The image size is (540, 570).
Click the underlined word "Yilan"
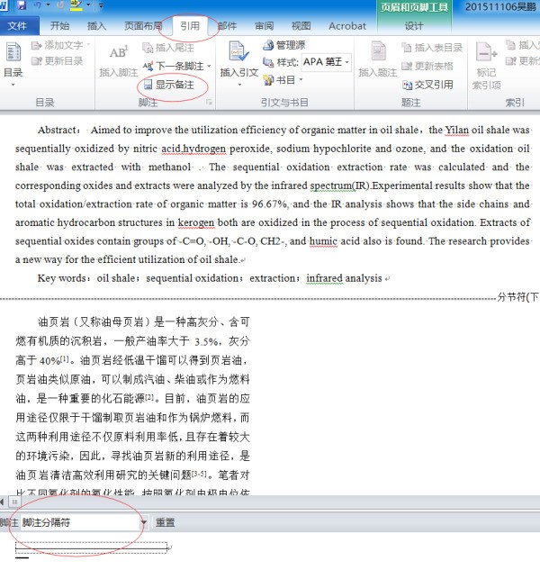[x=457, y=131]
